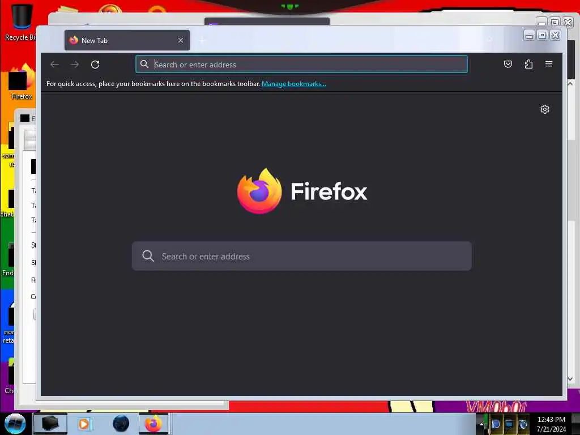
Task: Personalize new tab with the gear icon
Action: point(544,109)
